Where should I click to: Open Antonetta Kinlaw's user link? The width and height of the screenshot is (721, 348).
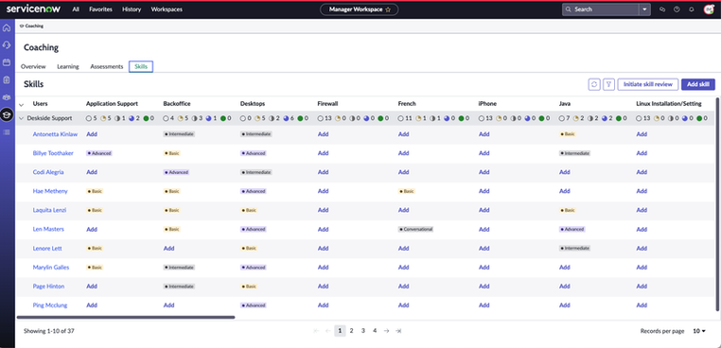point(55,134)
